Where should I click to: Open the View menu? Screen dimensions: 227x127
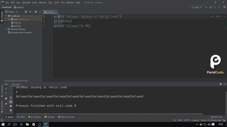click(18, 2)
